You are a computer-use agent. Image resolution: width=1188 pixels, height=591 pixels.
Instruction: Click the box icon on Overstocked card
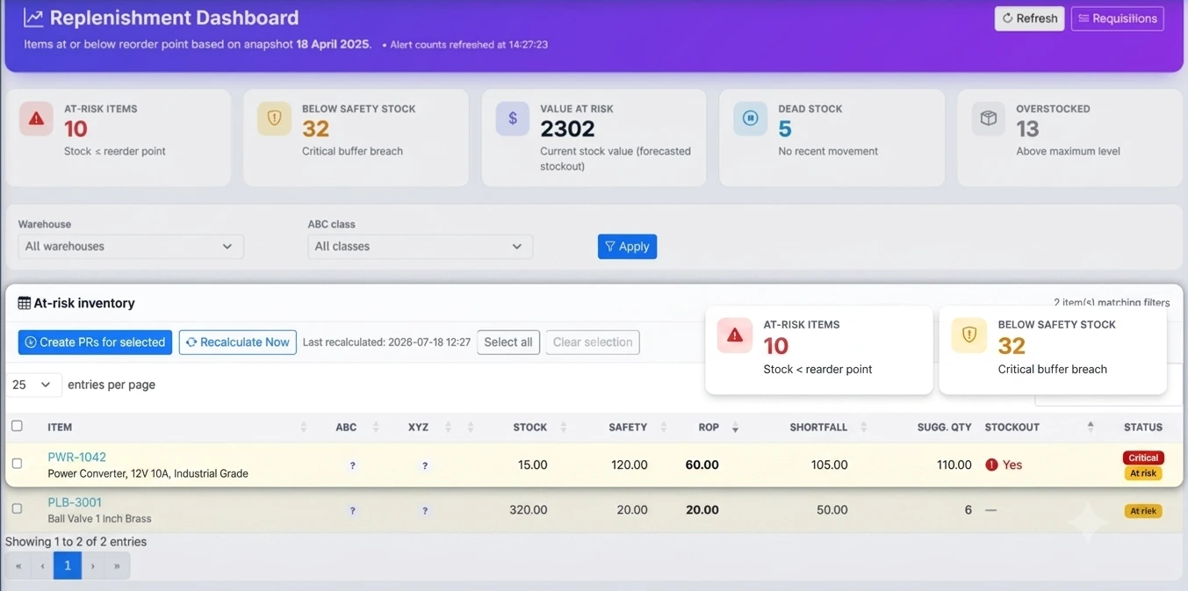[989, 119]
